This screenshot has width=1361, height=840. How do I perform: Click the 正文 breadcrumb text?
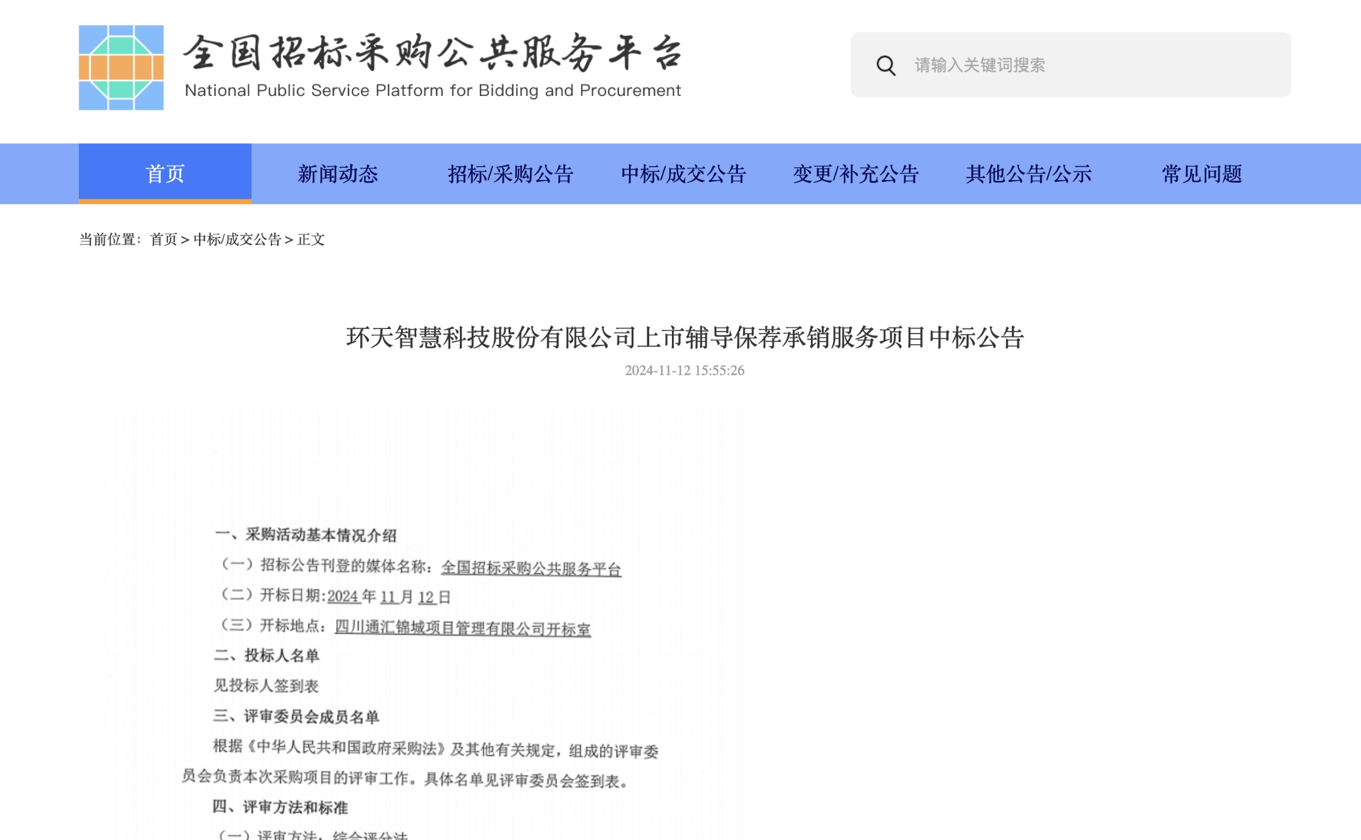pyautogui.click(x=311, y=239)
